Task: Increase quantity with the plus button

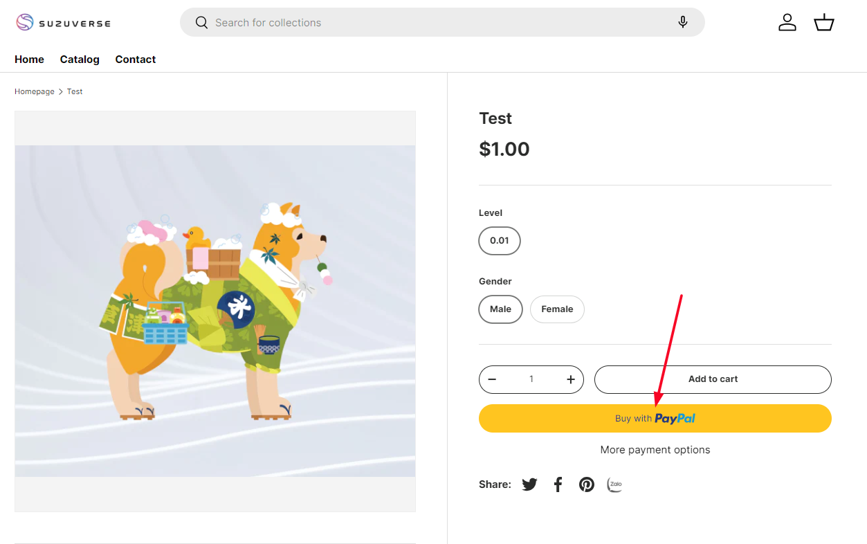Action: [x=571, y=379]
